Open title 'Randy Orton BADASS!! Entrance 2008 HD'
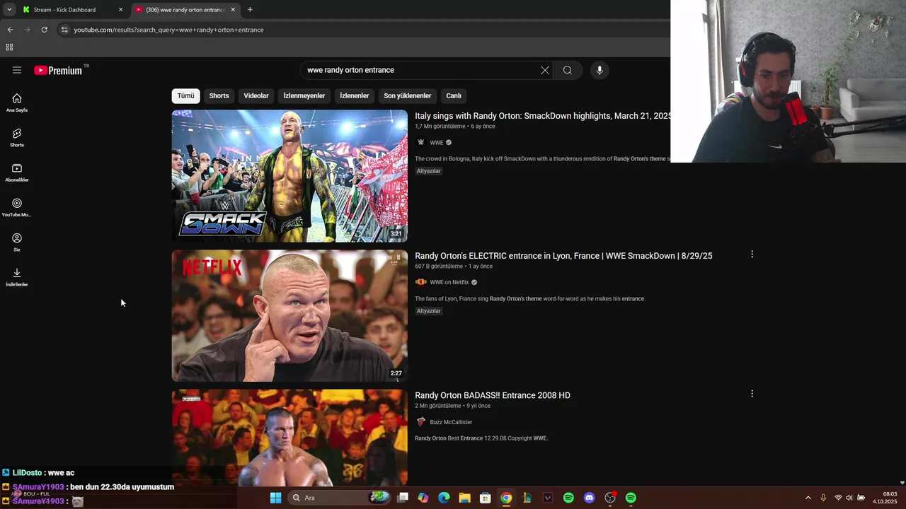Image resolution: width=906 pixels, height=509 pixels. [x=493, y=395]
